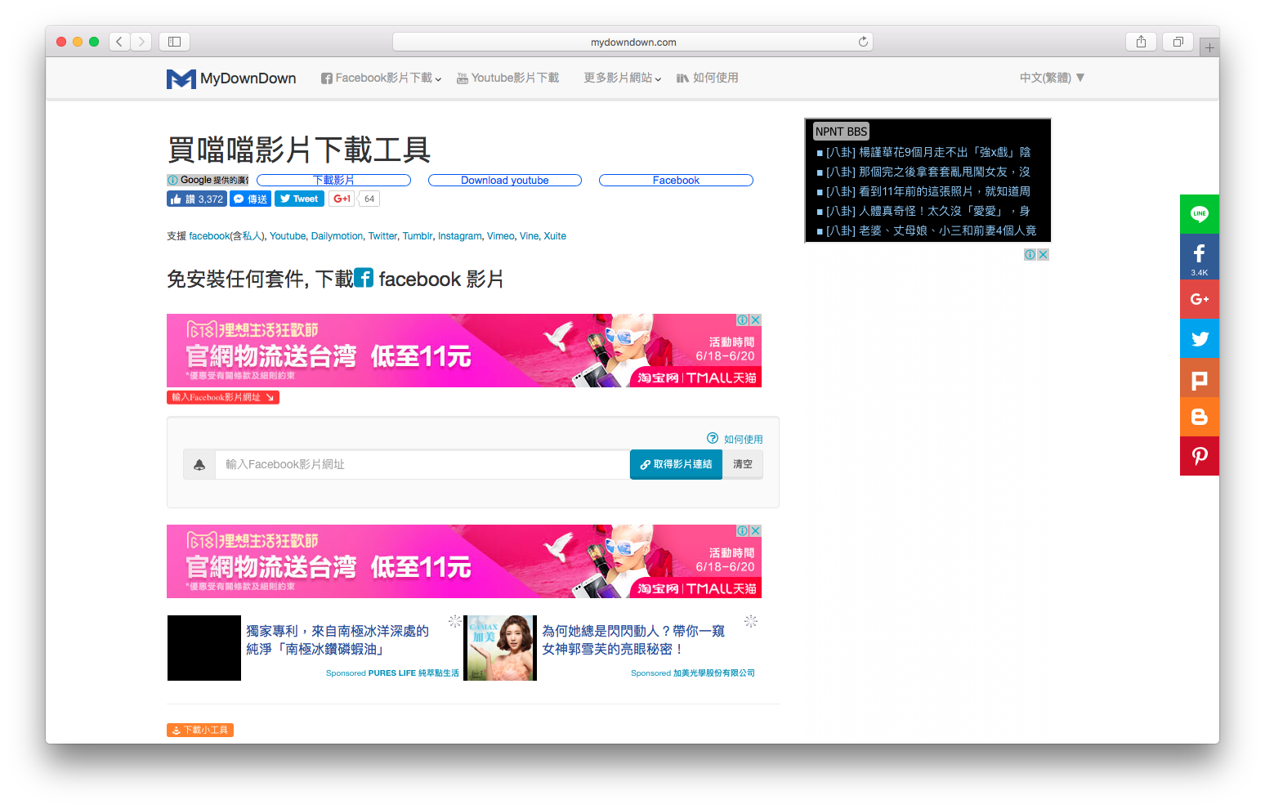Share on Google+ from the side bar
1265x809 pixels.
[1199, 299]
